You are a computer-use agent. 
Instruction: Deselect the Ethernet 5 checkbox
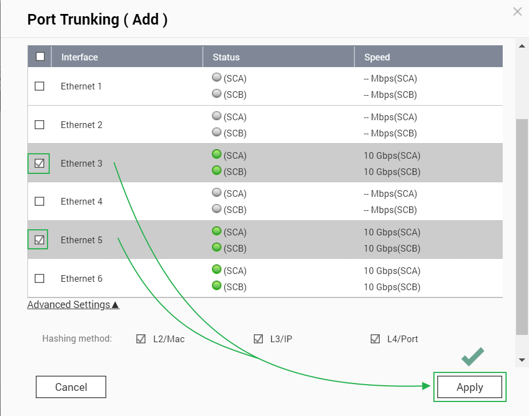click(x=40, y=240)
